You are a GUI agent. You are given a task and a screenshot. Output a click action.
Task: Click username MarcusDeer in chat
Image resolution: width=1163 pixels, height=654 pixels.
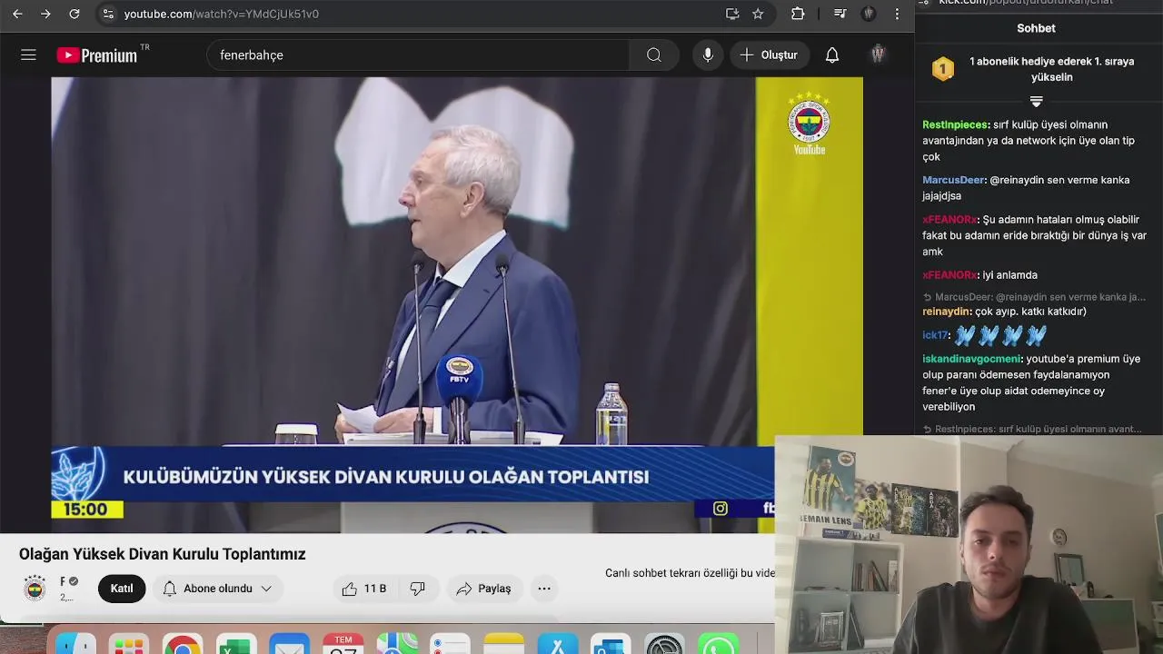953,180
